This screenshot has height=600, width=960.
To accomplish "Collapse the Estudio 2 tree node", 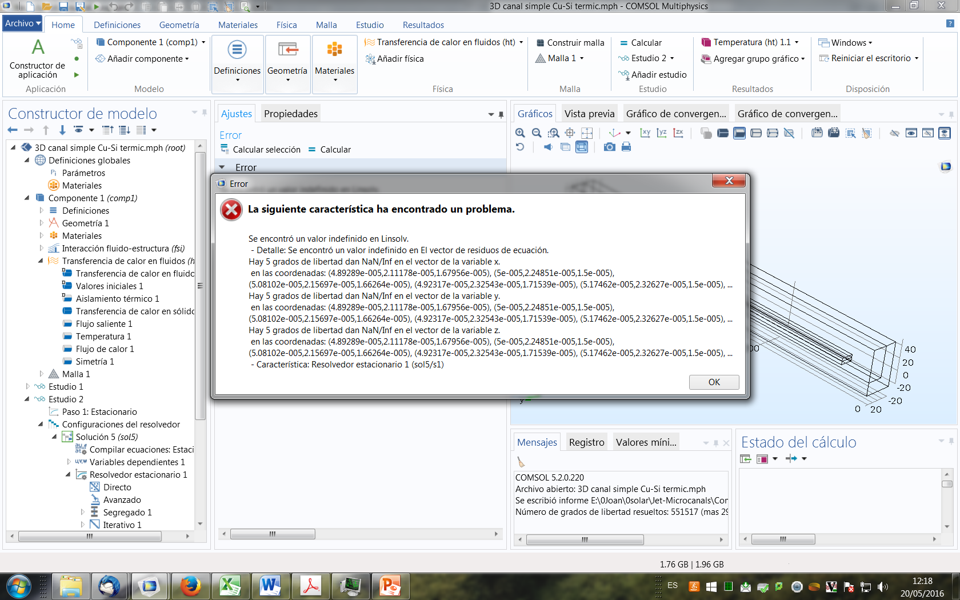I will click(x=27, y=399).
